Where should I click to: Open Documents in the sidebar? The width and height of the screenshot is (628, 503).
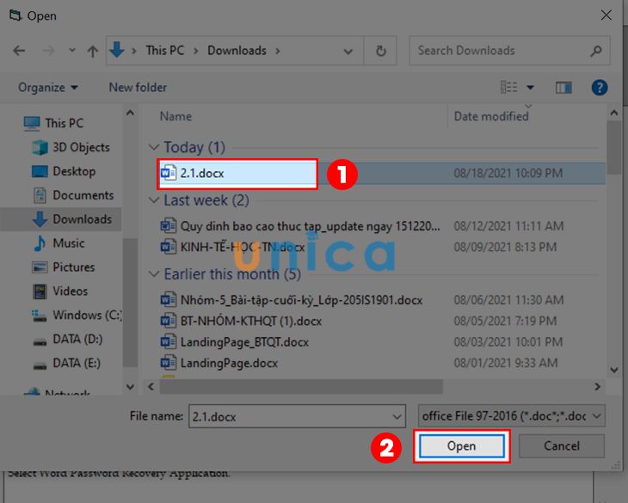tap(73, 195)
